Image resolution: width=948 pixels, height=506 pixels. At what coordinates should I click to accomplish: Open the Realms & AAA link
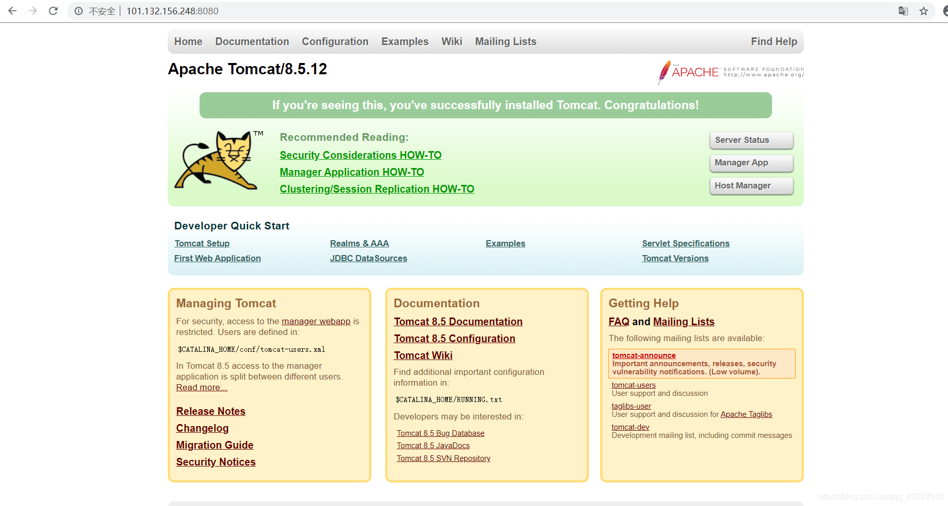[x=360, y=243]
